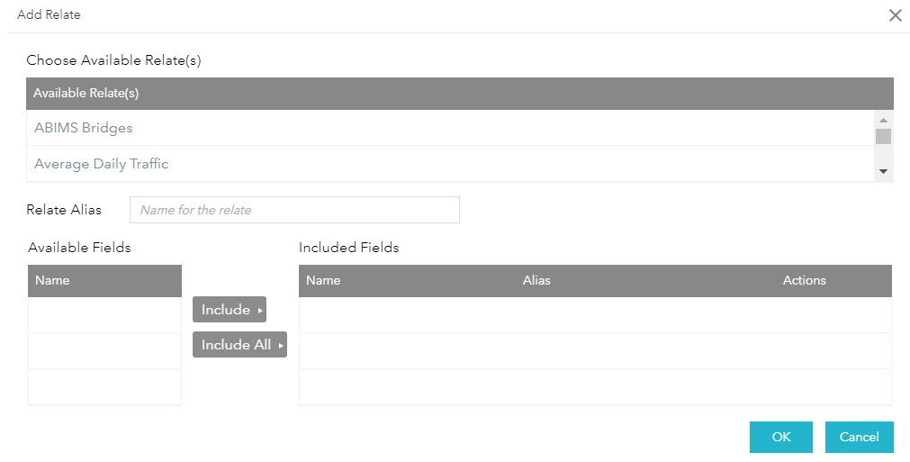Click the Add Relate dialog title
Viewport: 910px width, 462px height.
(49, 15)
